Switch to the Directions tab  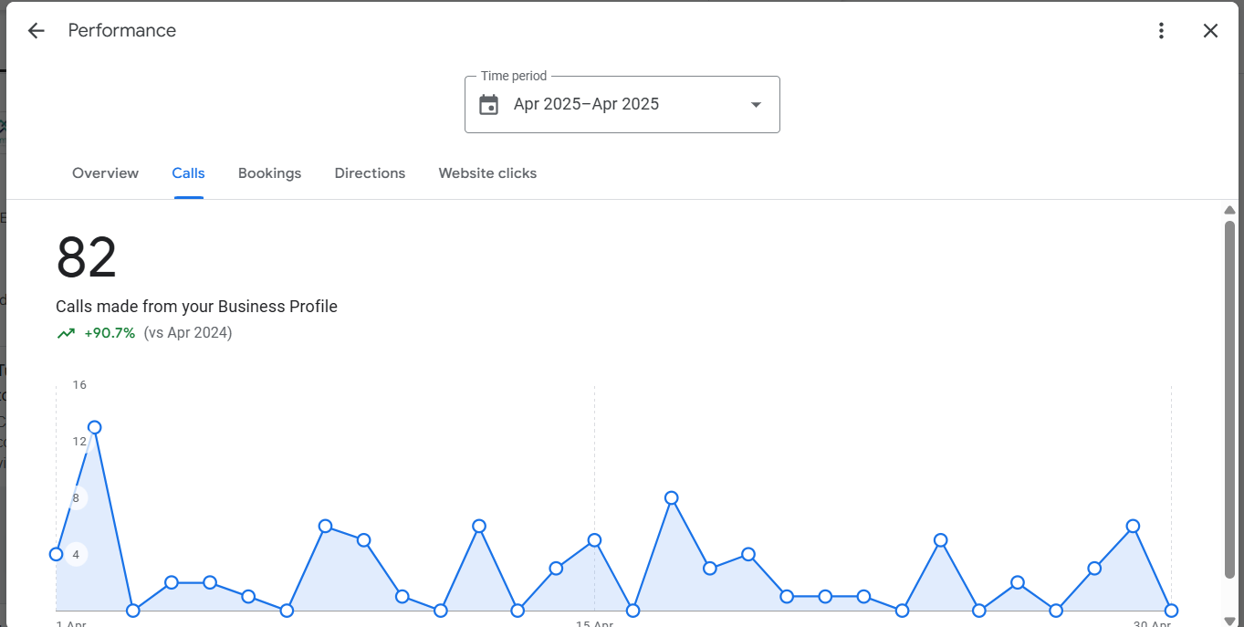pyautogui.click(x=371, y=173)
